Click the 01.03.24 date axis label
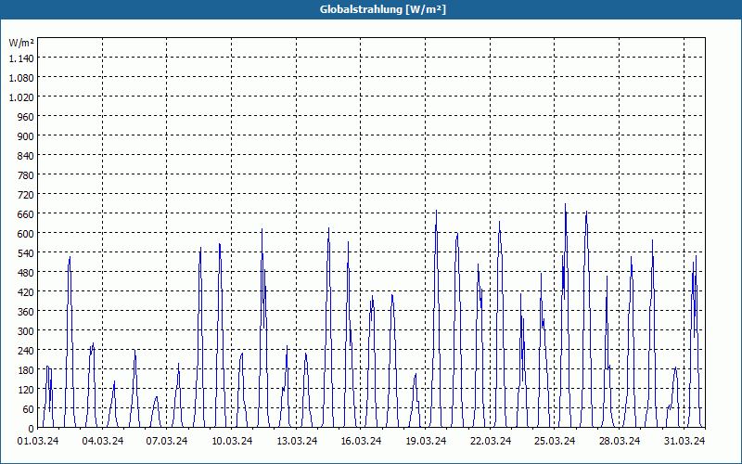 pyautogui.click(x=38, y=441)
